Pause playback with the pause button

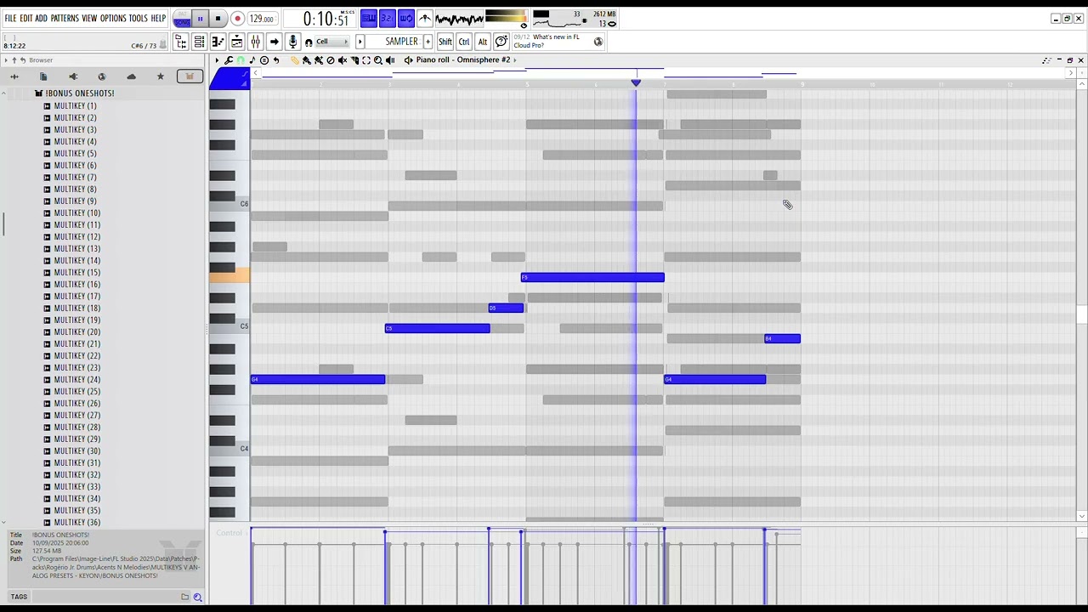coord(201,19)
